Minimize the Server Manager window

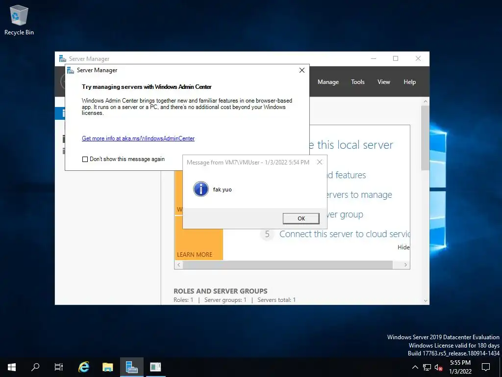pos(373,58)
